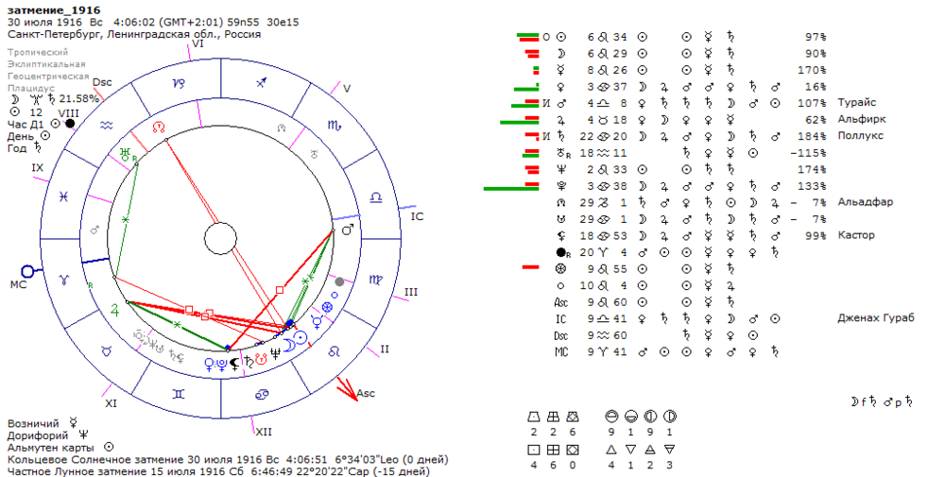Select the Gemini sign on the zodiac ring
Screen dimensions: 945x477
coord(179,394)
